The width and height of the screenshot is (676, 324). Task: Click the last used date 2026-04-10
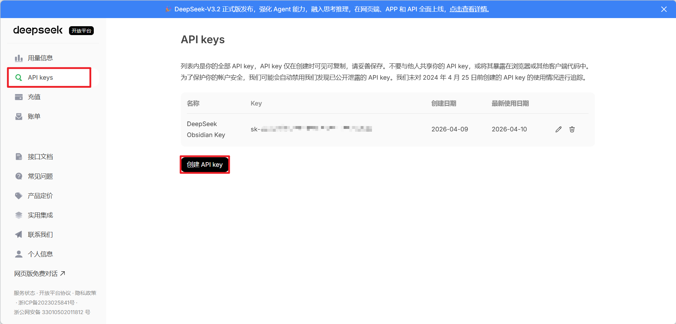tap(509, 129)
